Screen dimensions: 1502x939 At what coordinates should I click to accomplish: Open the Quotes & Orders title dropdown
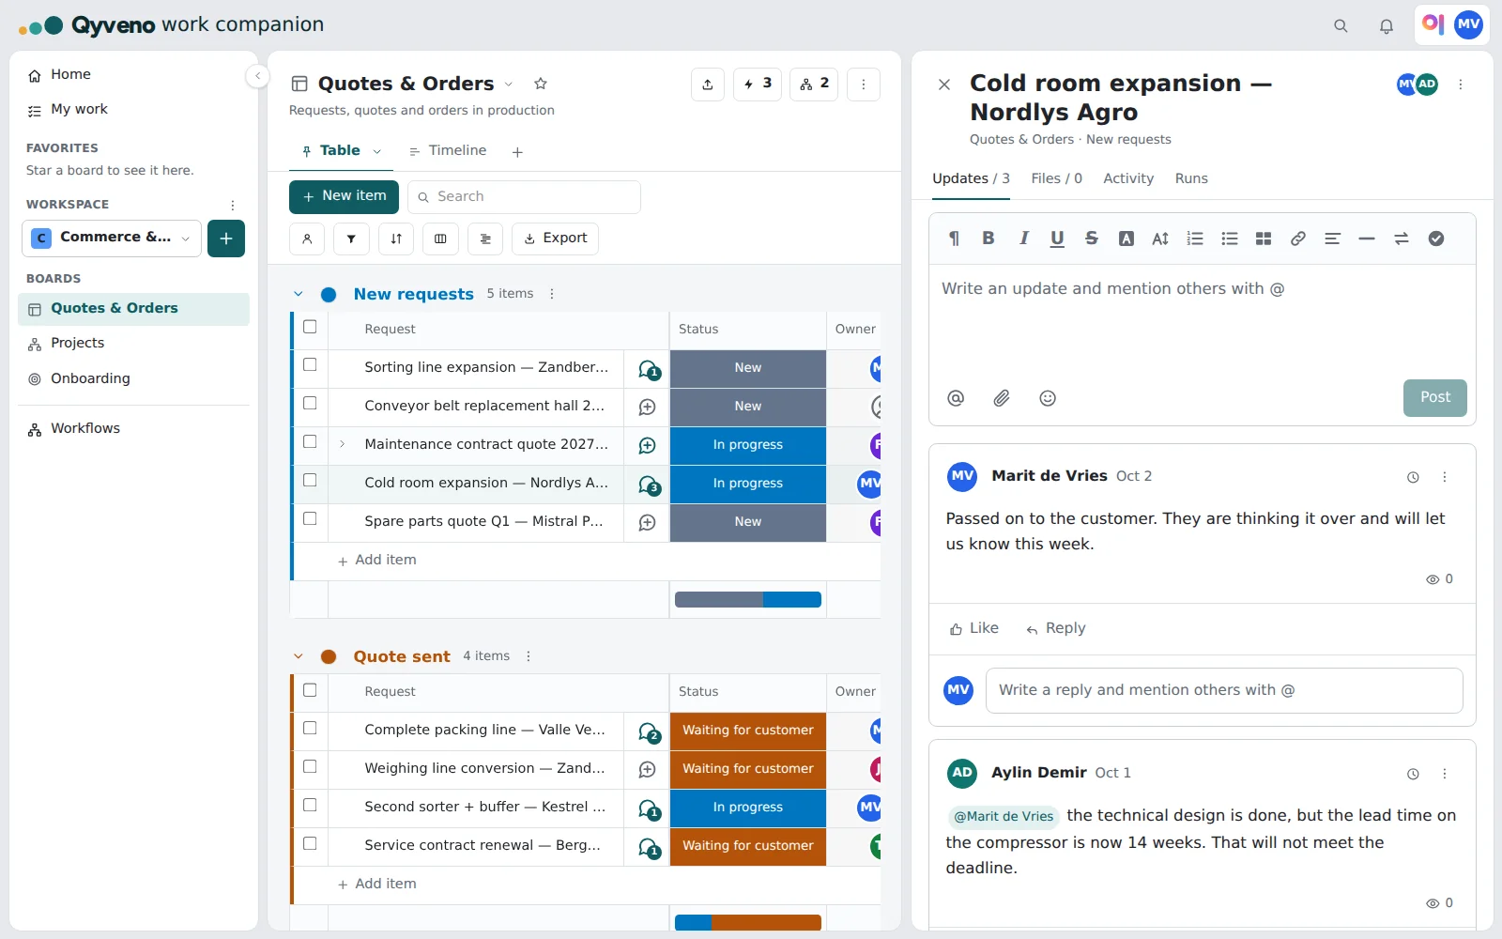point(509,84)
